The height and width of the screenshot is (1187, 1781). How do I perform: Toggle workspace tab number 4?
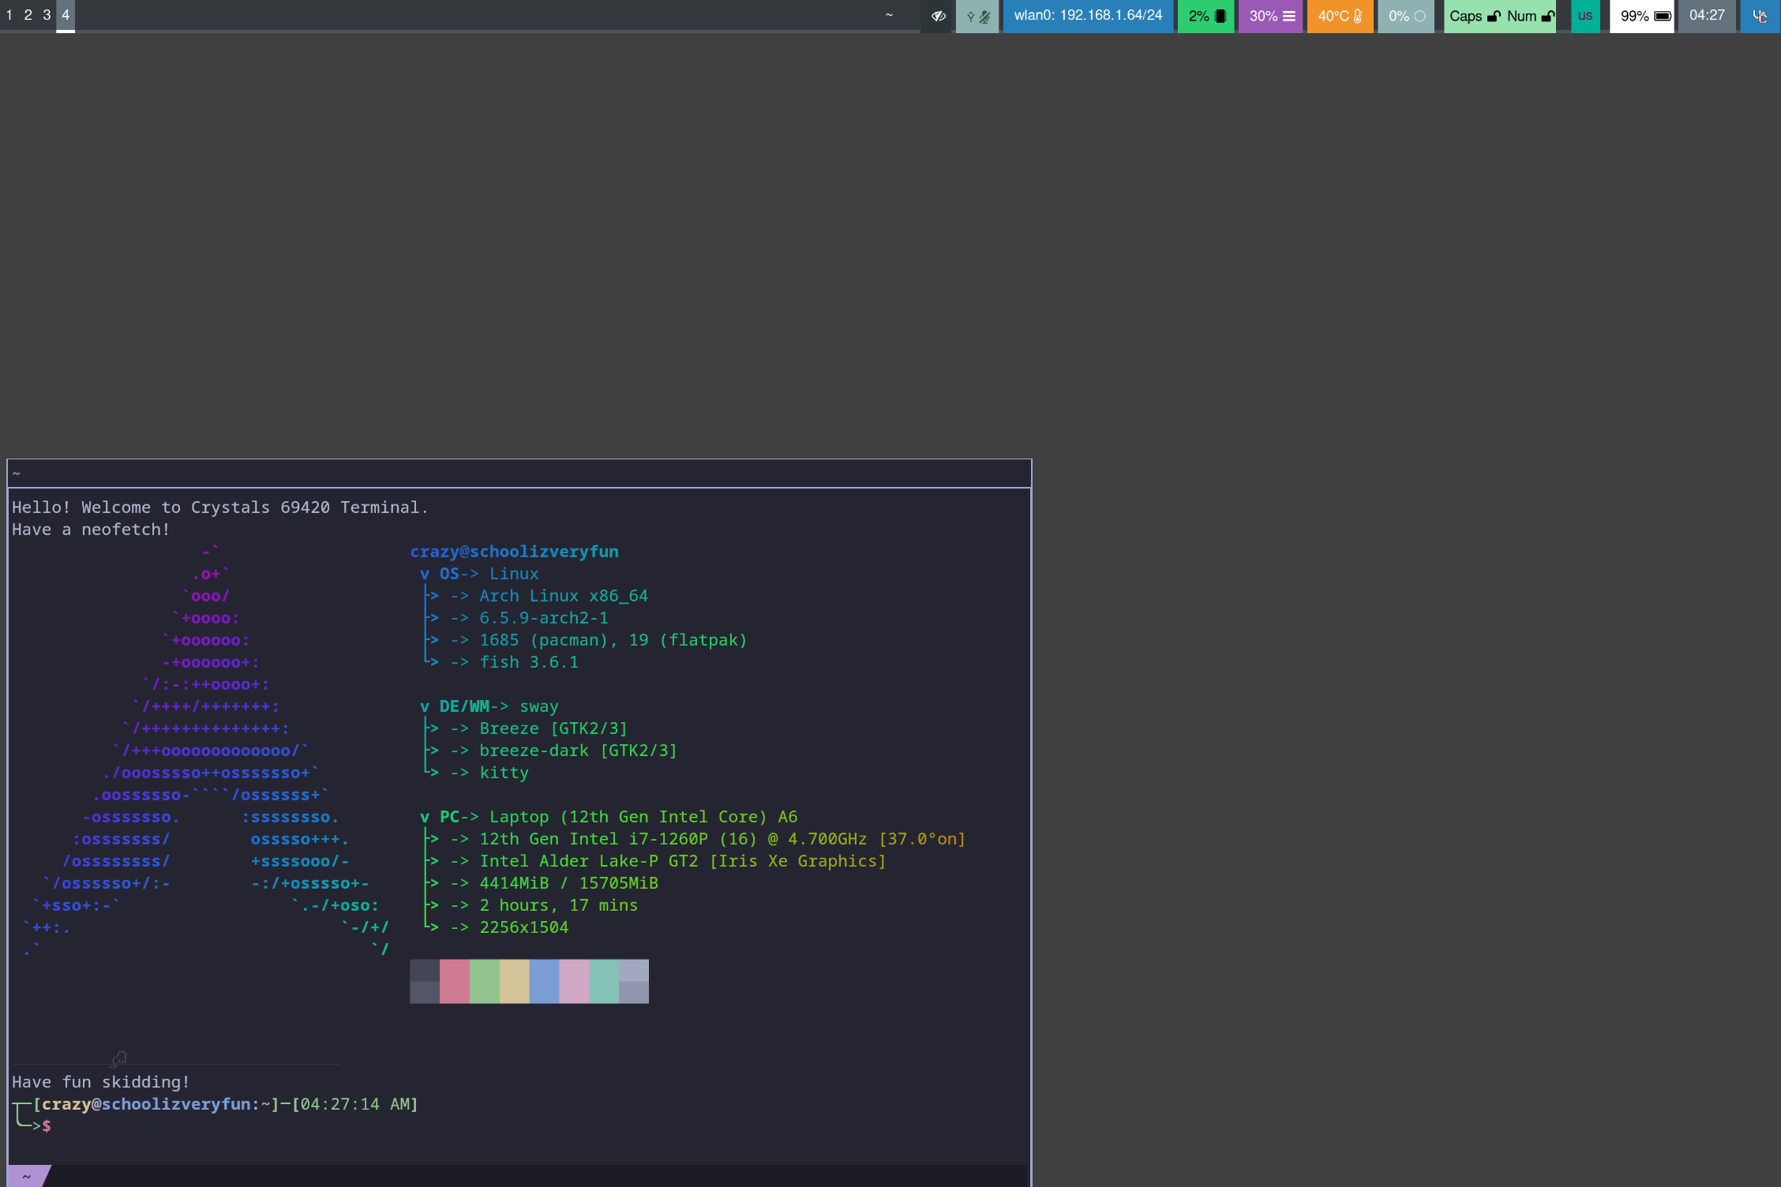click(64, 13)
